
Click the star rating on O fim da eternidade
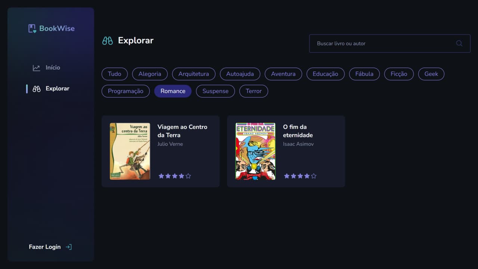click(x=300, y=176)
